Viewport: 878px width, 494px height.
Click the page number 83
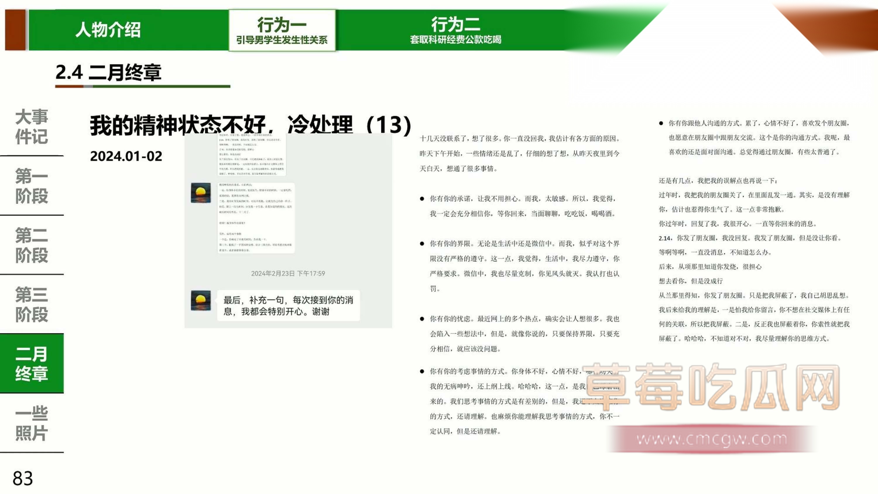pos(23,478)
